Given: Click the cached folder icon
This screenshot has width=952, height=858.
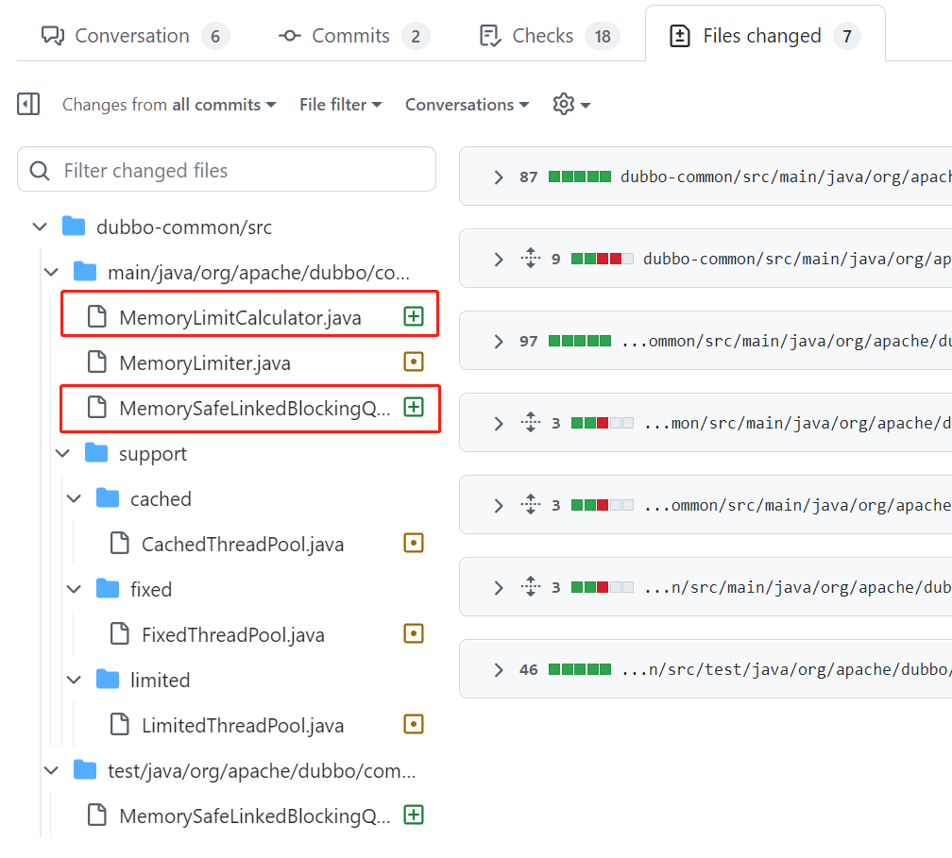Looking at the screenshot, I should 108,498.
